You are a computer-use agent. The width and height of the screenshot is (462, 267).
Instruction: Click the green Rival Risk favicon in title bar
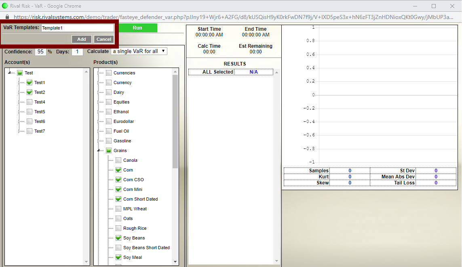pos(5,6)
